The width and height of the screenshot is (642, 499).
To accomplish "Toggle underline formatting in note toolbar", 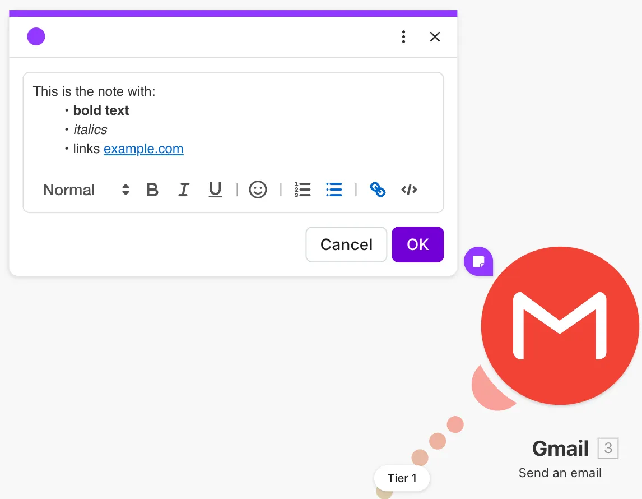I will pyautogui.click(x=215, y=190).
